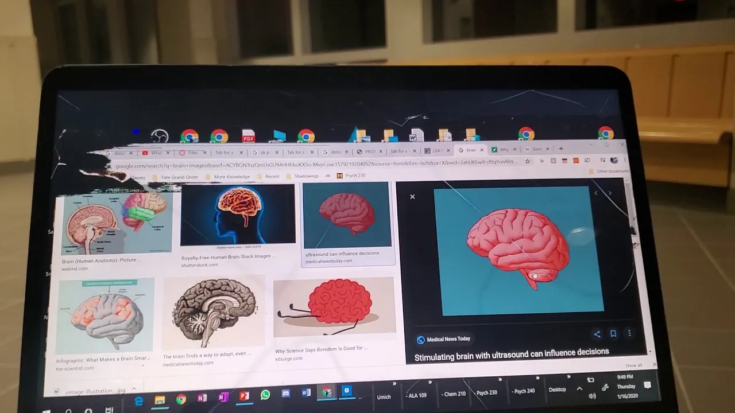Open Word from taskbar

[x=306, y=393]
